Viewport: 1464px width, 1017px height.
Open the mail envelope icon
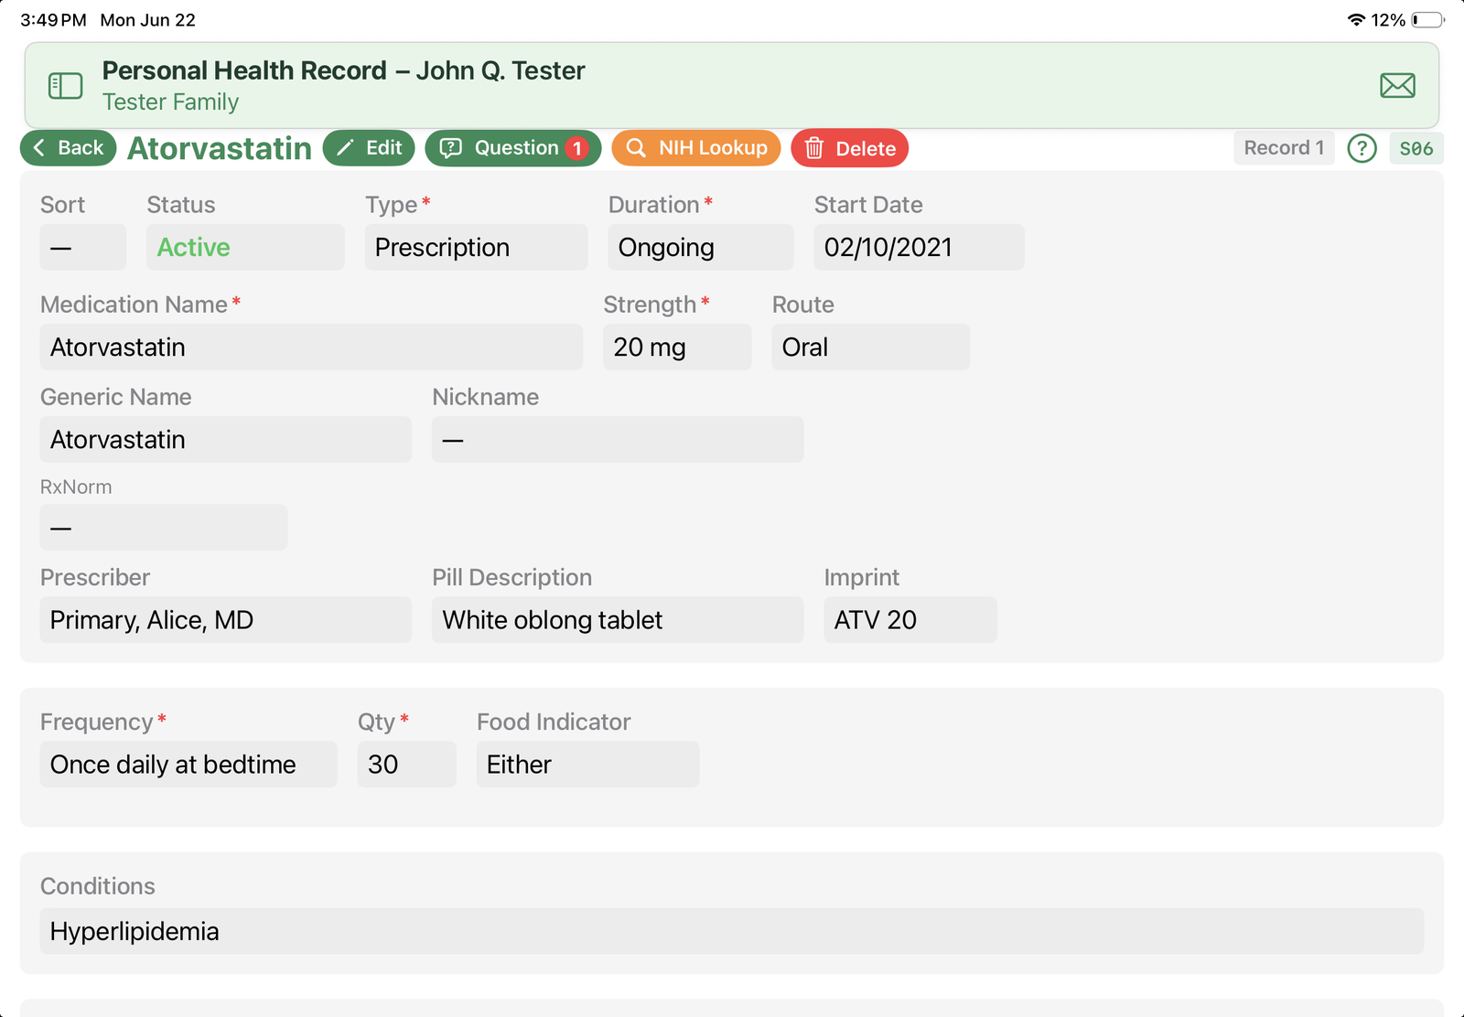click(x=1397, y=86)
